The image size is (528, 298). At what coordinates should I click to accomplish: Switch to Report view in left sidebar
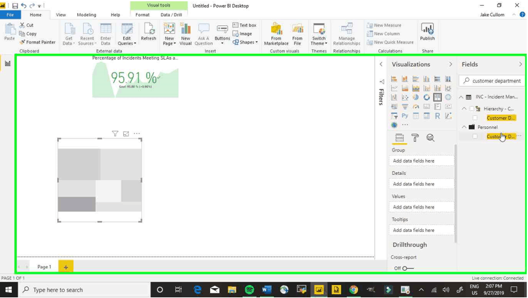pos(7,63)
